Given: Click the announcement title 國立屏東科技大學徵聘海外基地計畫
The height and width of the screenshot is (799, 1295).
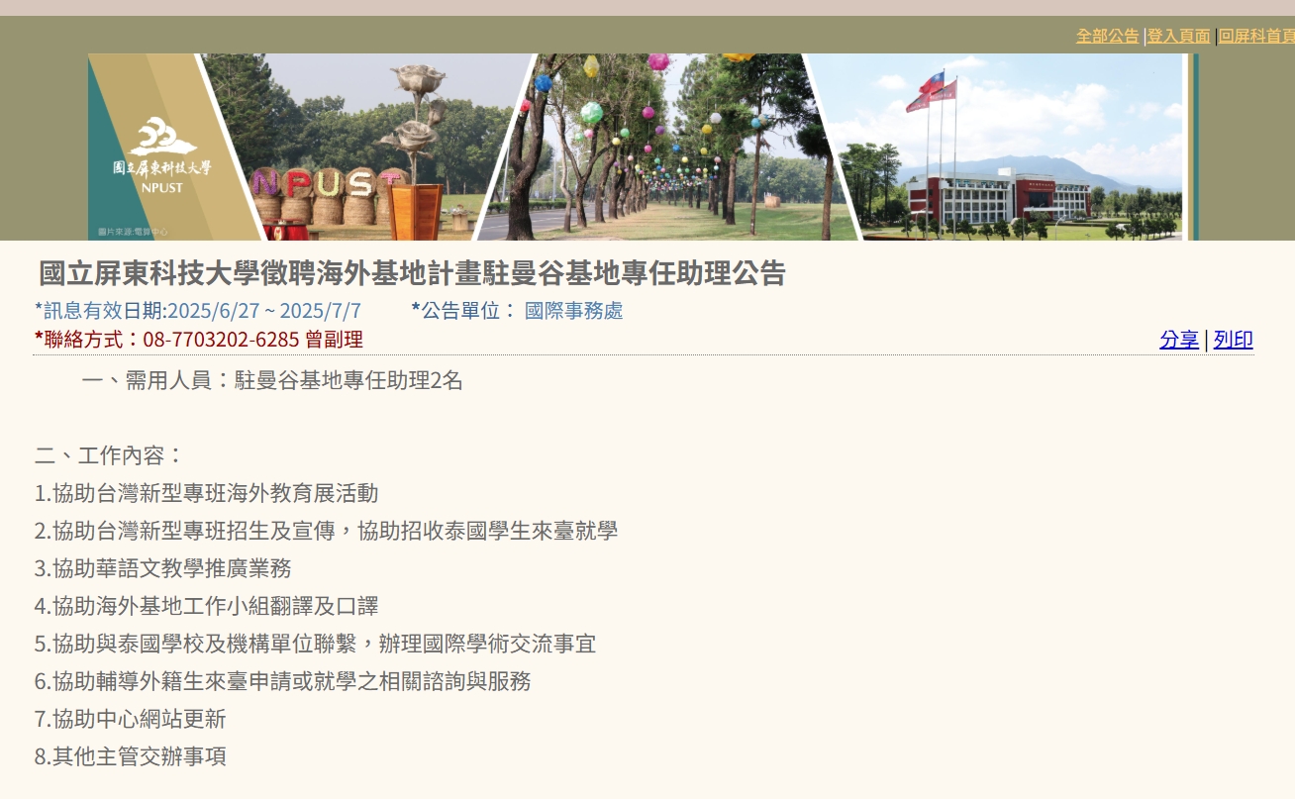Looking at the screenshot, I should click(x=412, y=273).
